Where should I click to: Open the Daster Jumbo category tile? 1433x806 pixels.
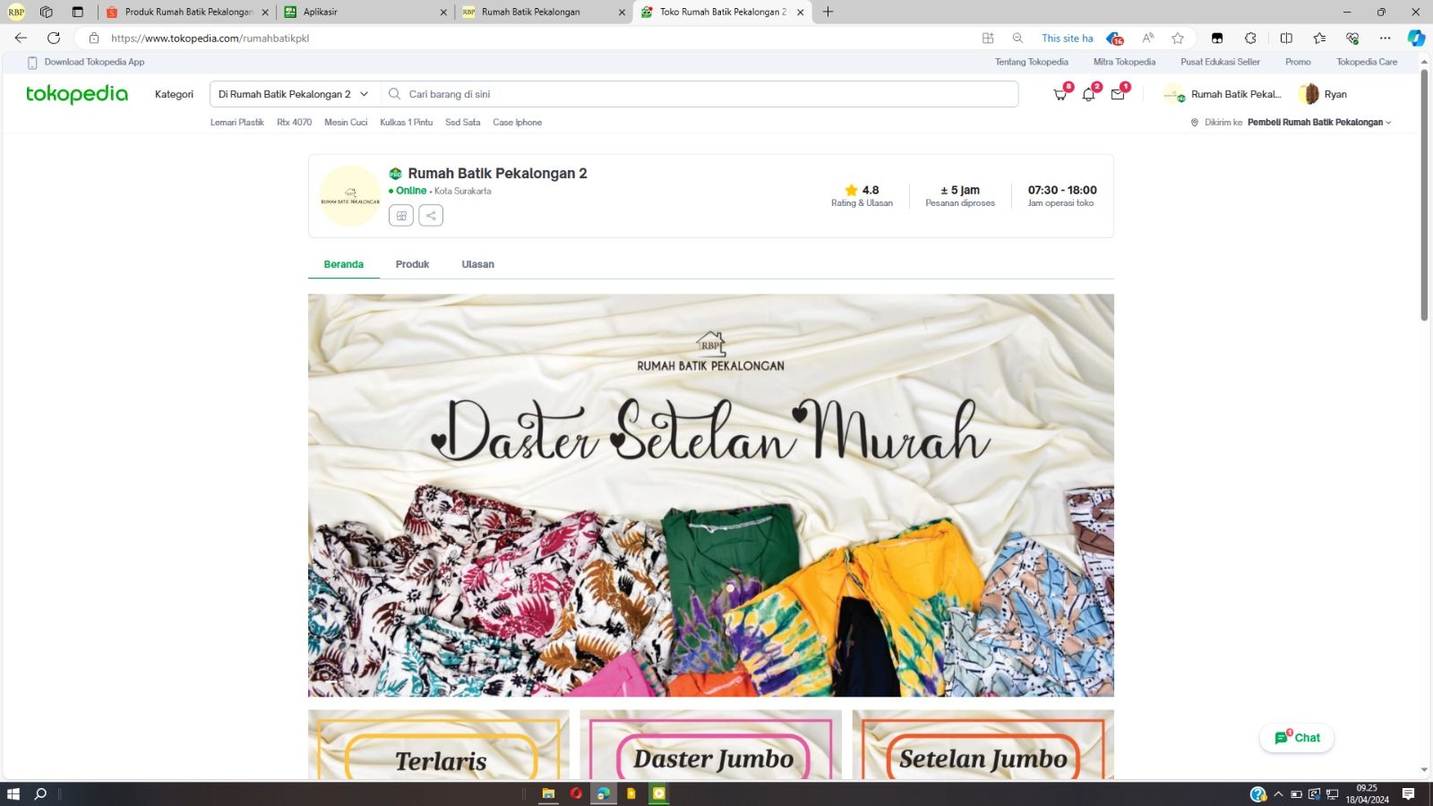coord(711,744)
